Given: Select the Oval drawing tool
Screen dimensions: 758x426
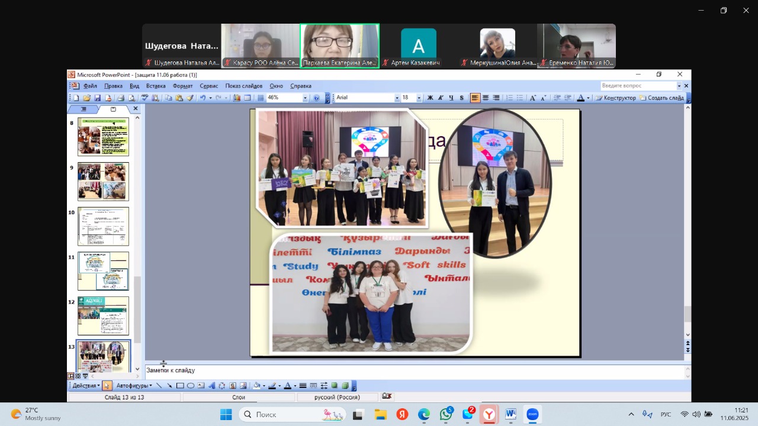Looking at the screenshot, I should (191, 386).
